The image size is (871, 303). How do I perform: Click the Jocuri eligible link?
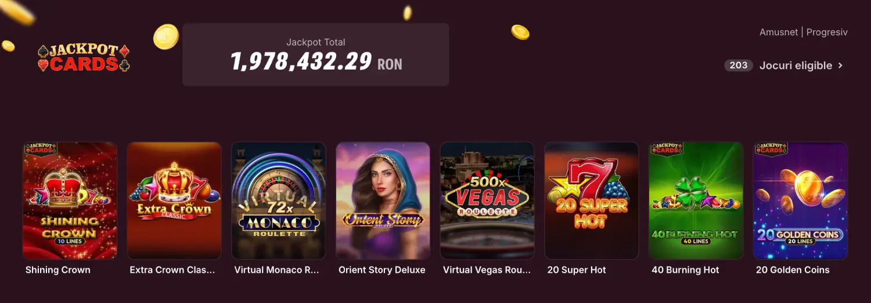796,65
